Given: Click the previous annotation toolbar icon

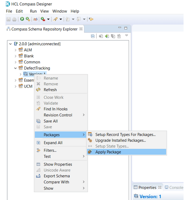Looking at the screenshot, I should [x=79, y=19].
